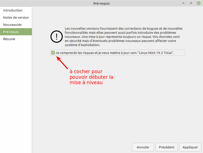Minimize the Pré-requis window
Image resolution: width=203 pixels, height=153 pixels.
click(x=184, y=3)
